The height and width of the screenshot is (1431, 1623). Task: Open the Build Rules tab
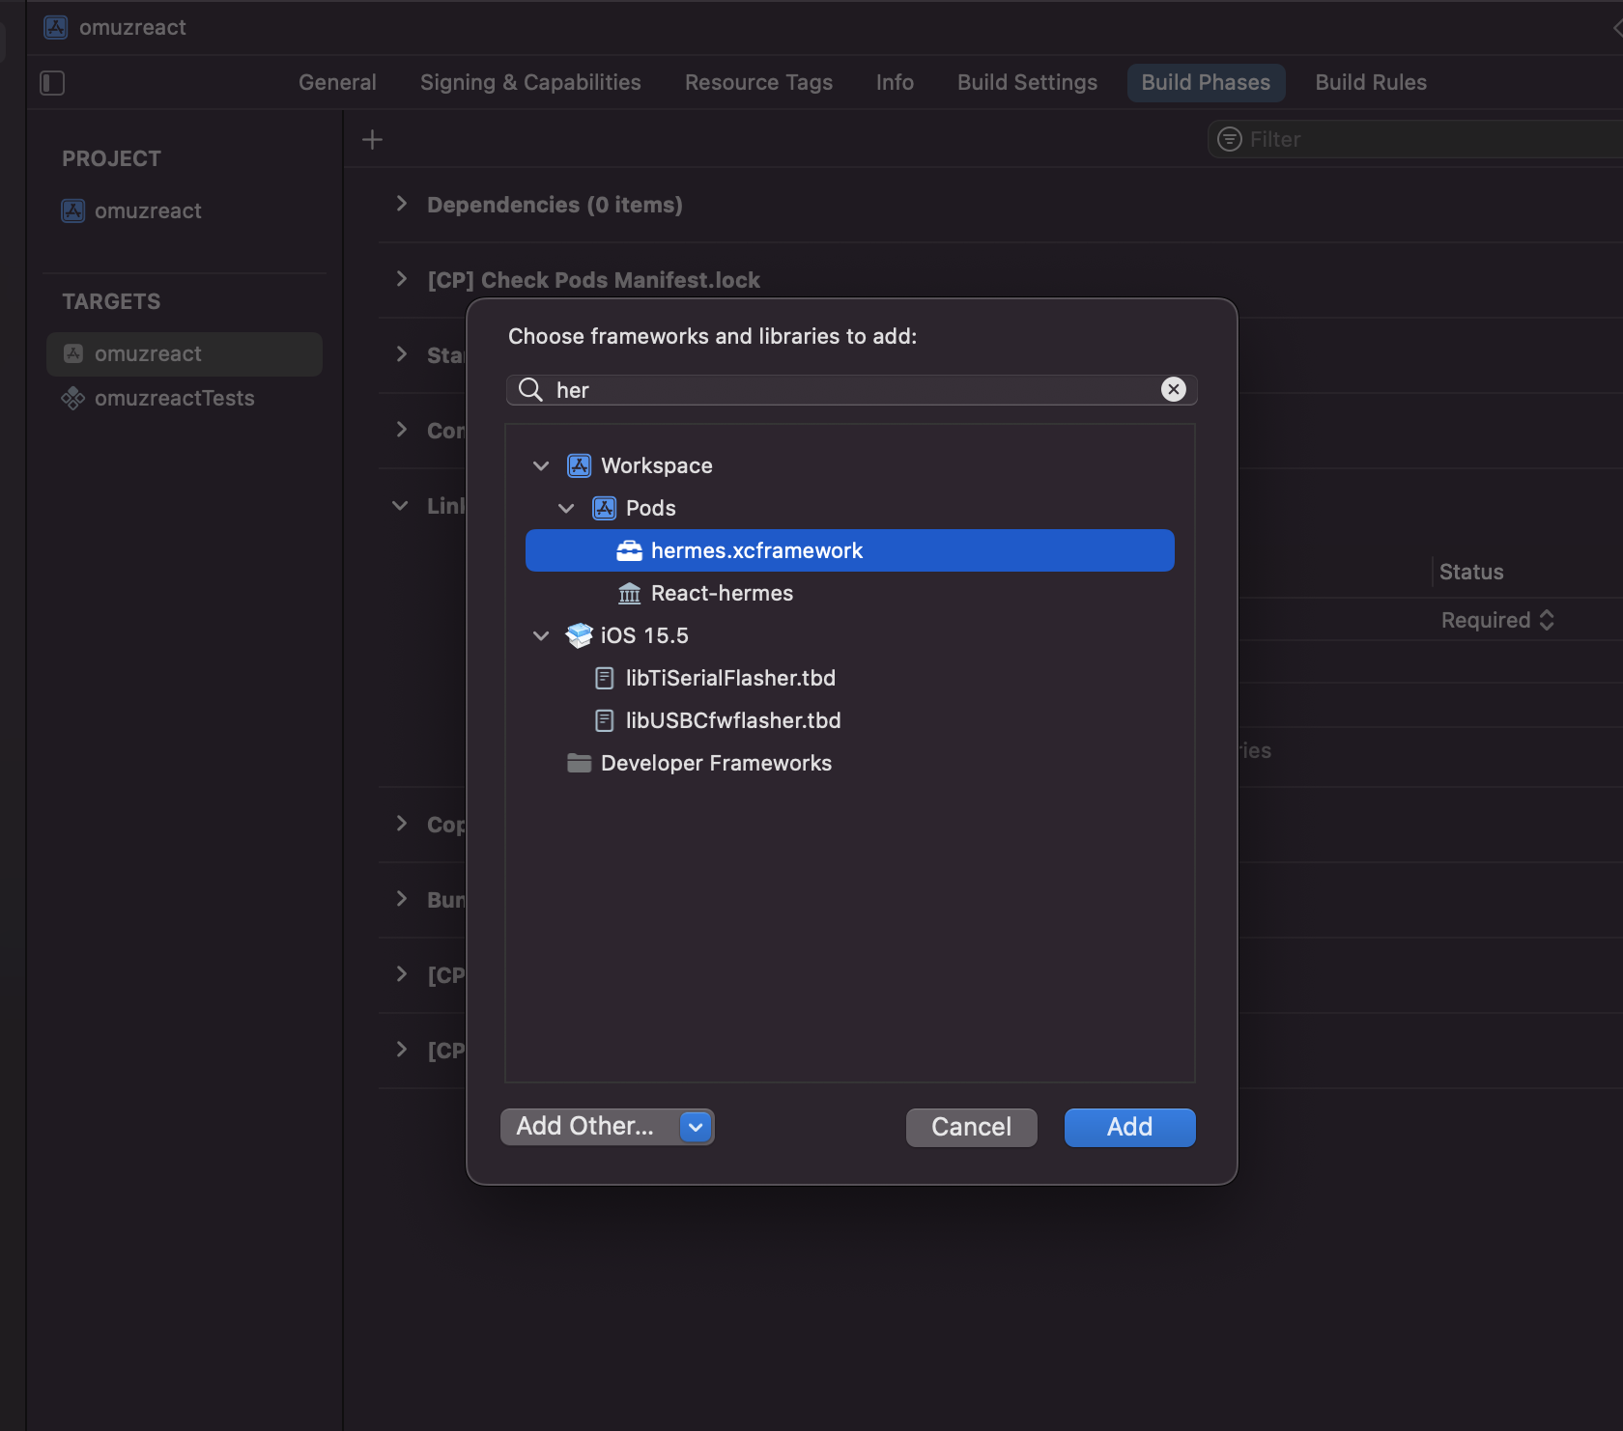1371,83
